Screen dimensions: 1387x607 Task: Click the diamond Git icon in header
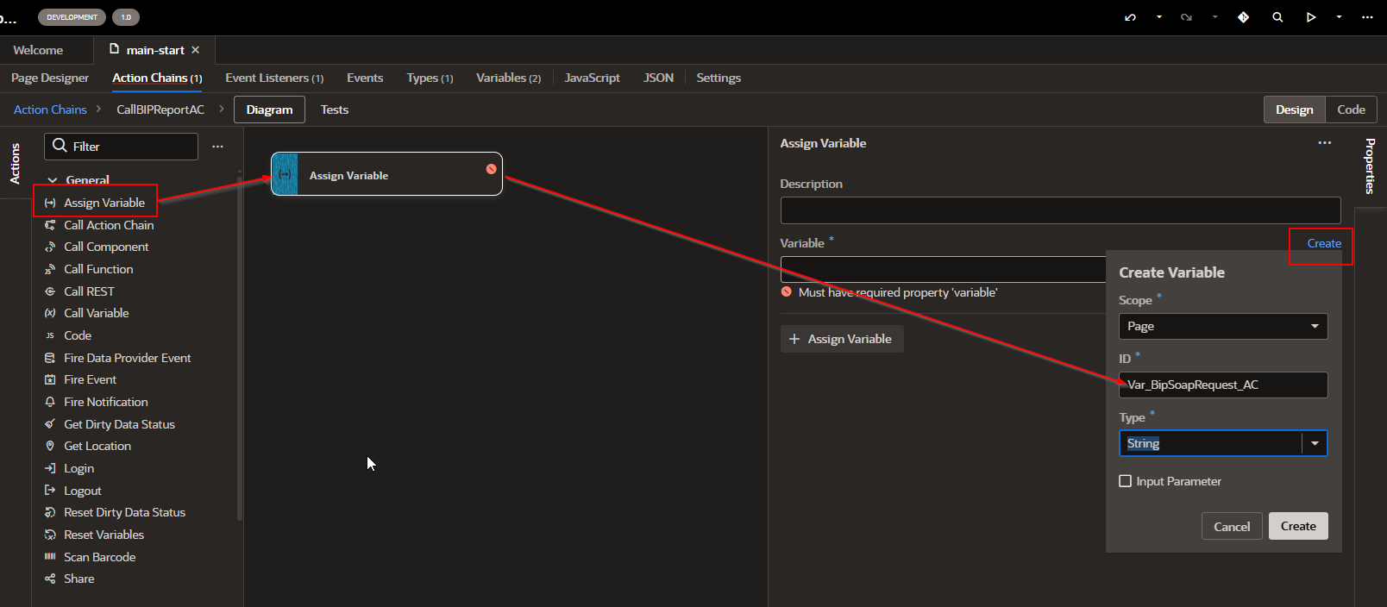coord(1243,17)
